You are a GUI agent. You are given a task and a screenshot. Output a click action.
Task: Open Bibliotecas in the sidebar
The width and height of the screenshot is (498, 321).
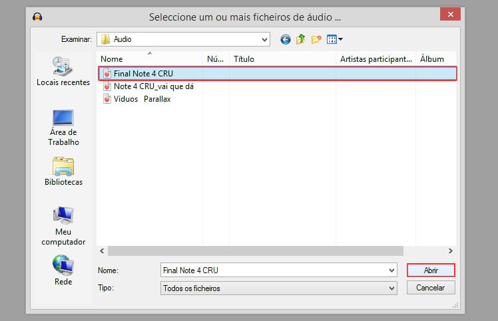click(x=63, y=171)
